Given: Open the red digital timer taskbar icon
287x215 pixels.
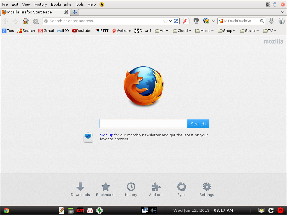Looking at the screenshot, I should pos(80,211).
